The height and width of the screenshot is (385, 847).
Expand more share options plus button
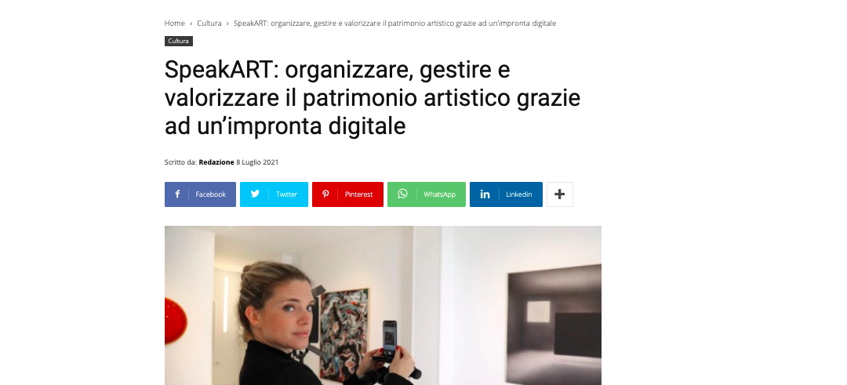[x=560, y=194]
